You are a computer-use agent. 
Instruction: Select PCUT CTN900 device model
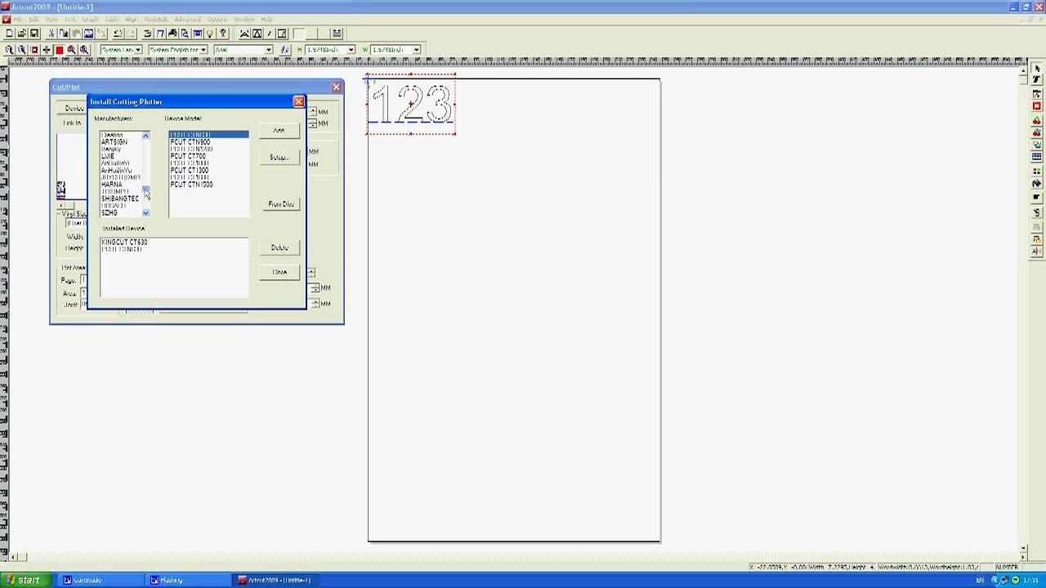point(190,142)
